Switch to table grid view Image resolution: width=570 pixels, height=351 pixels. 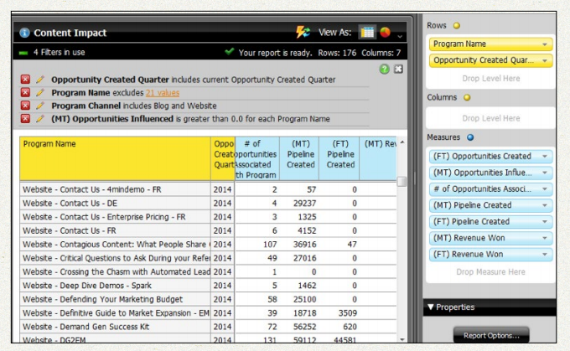(367, 33)
